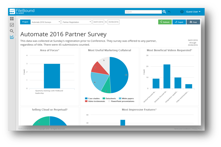The height and width of the screenshot is (147, 221).
Task: Open the help question mark icon
Action: (x=182, y=12)
